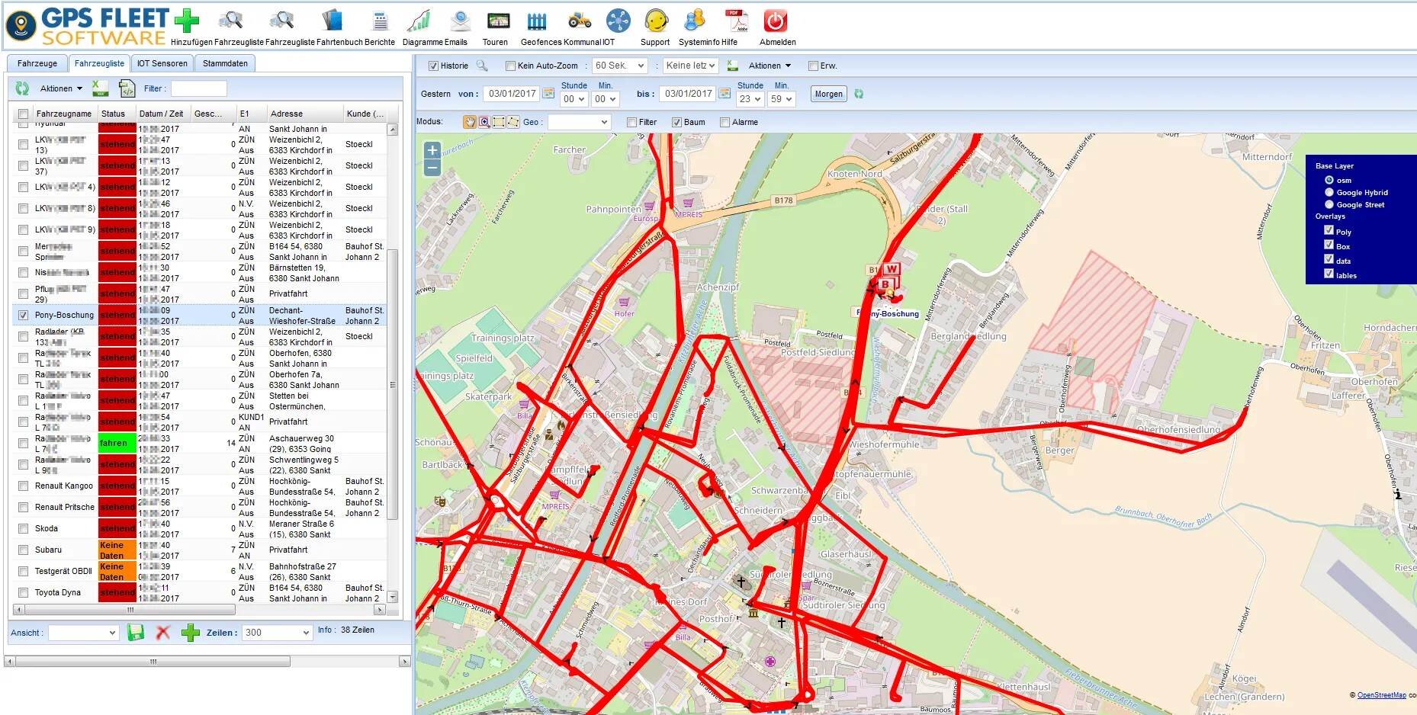Uncheck the Pony-Boschung vehicle row
1417x715 pixels.
coord(23,315)
